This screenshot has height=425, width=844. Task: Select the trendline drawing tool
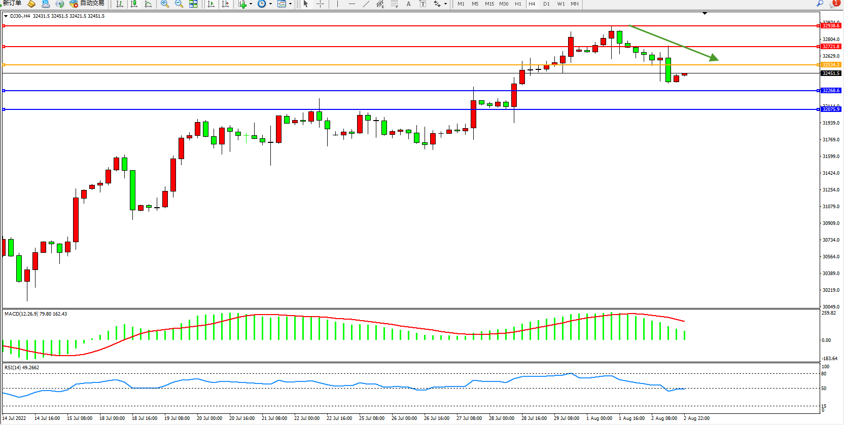366,4
